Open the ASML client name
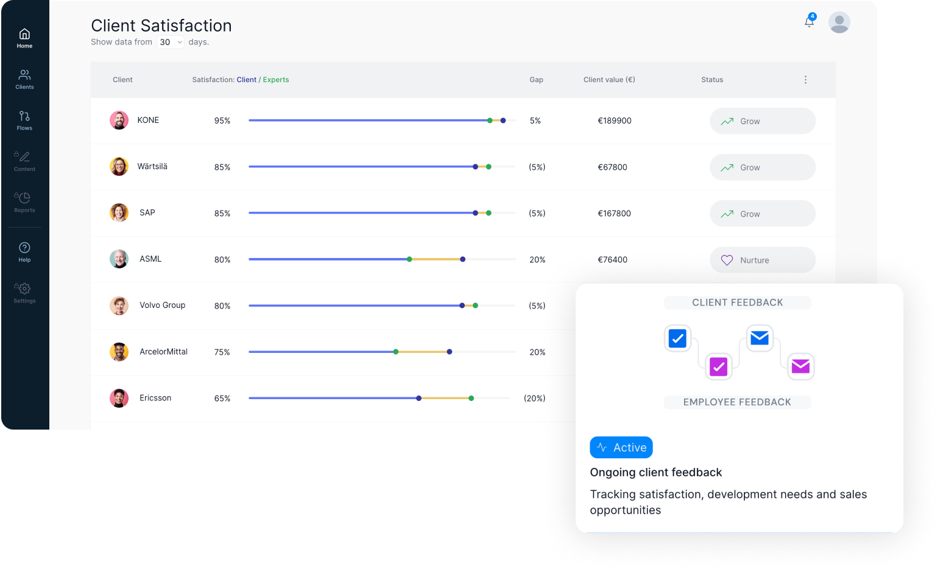The height and width of the screenshot is (575, 943). point(150,259)
